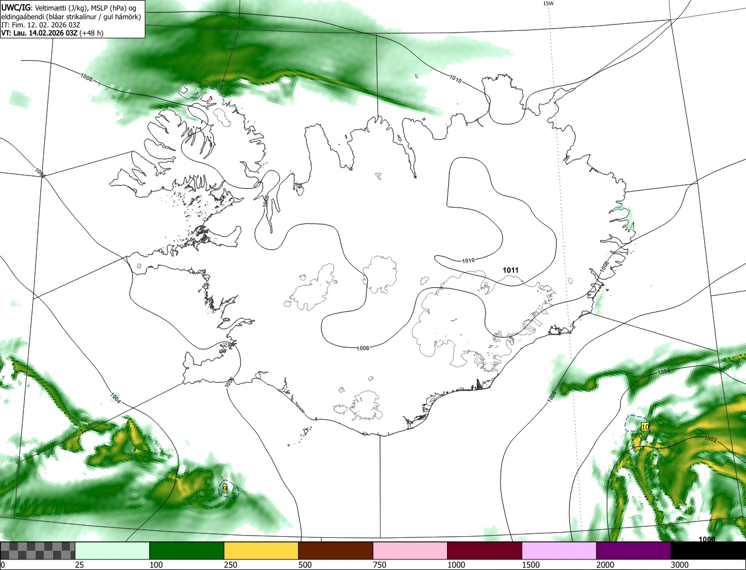Select the pink 750–1000 legend swatch

click(x=410, y=551)
